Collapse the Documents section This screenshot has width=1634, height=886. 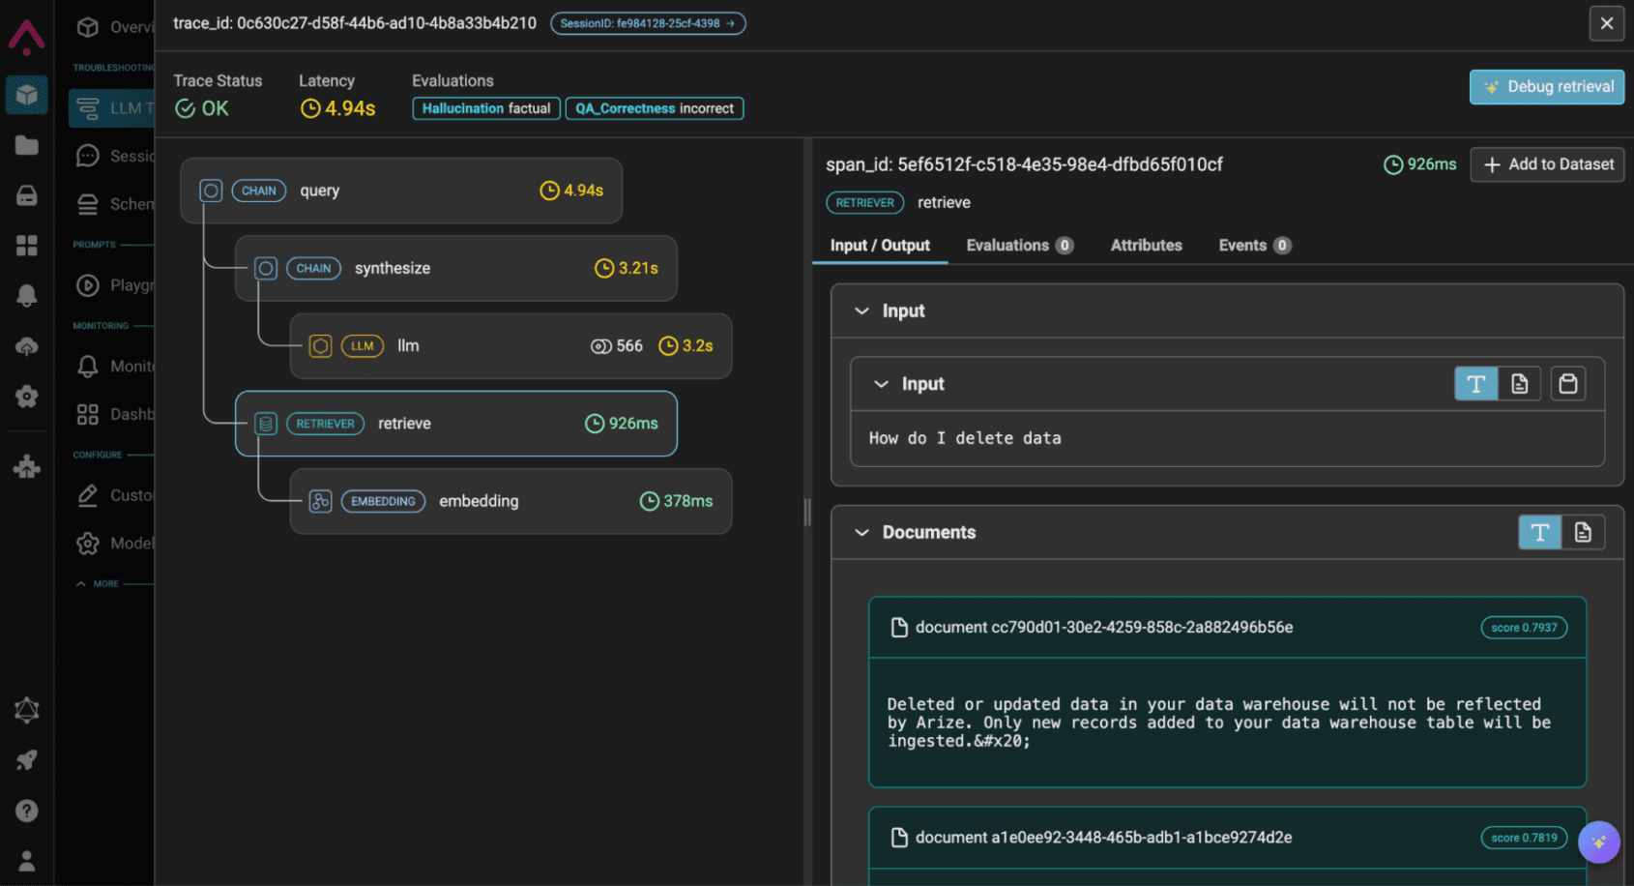[861, 532]
